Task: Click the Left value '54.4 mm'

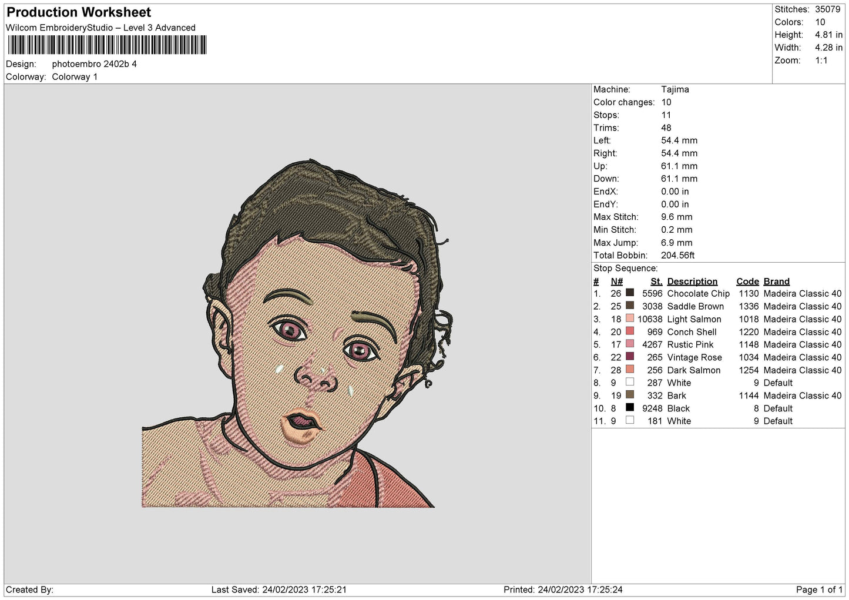Action: (679, 140)
